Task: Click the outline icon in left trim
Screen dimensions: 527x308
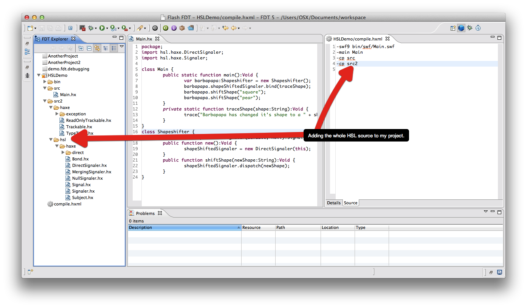Action: pyautogui.click(x=27, y=51)
